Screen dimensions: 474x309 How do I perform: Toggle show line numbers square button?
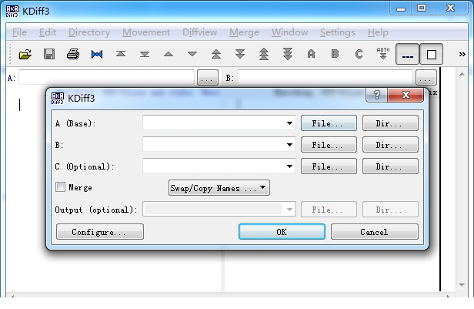coord(432,55)
